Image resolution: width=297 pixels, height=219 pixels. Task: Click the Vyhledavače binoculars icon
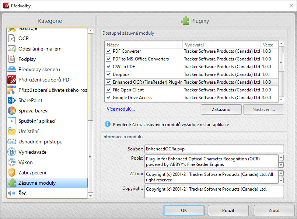[x=11, y=152]
